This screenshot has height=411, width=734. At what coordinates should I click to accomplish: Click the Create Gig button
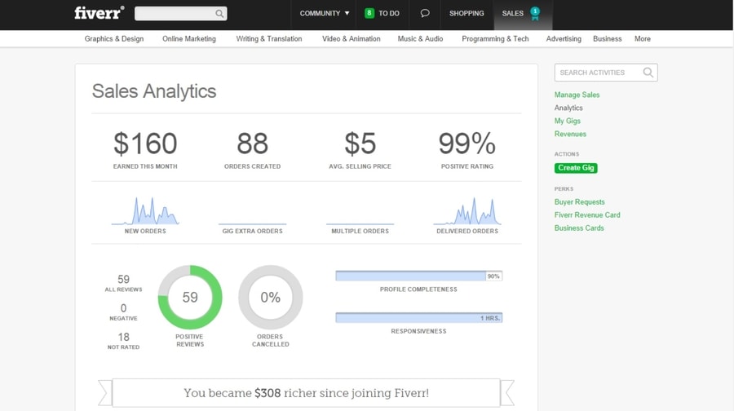576,168
